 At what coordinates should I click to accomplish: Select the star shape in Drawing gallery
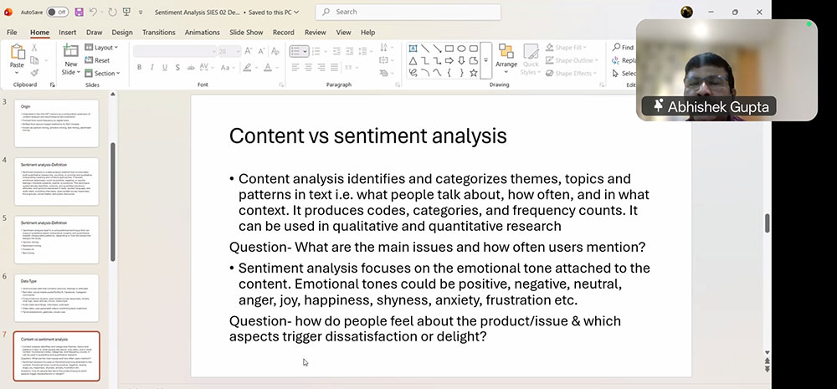pos(474,73)
